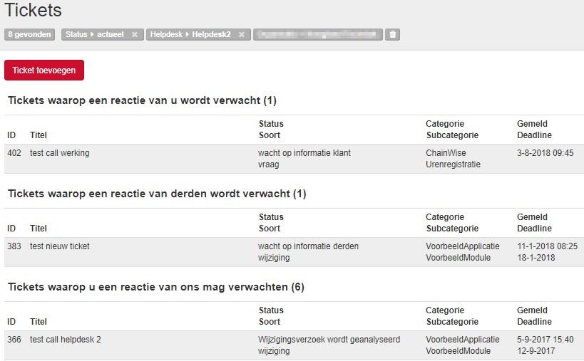Click the Helpdesk Helpdesk2 filter chip

[190, 34]
